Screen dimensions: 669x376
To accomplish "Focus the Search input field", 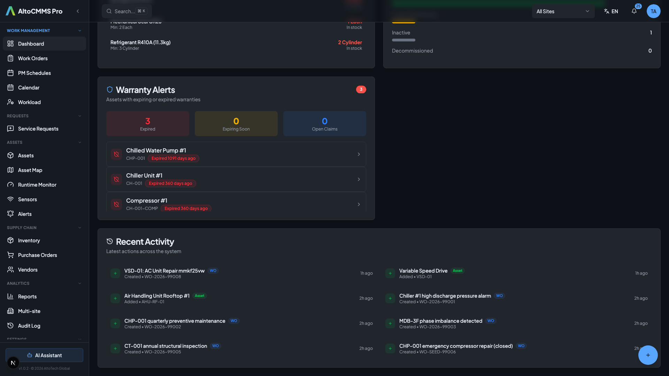I will pos(124,11).
